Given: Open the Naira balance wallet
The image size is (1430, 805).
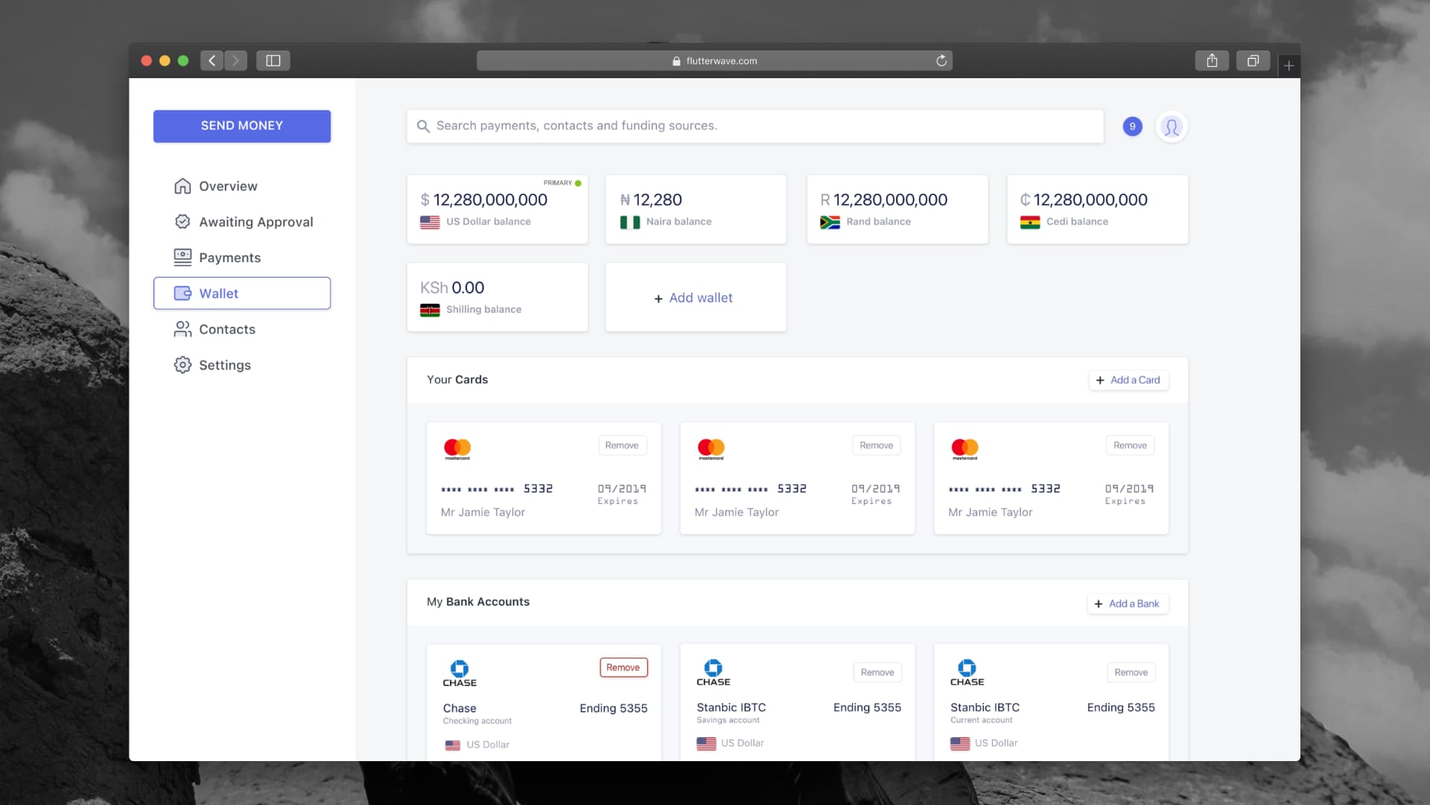Looking at the screenshot, I should (x=696, y=209).
